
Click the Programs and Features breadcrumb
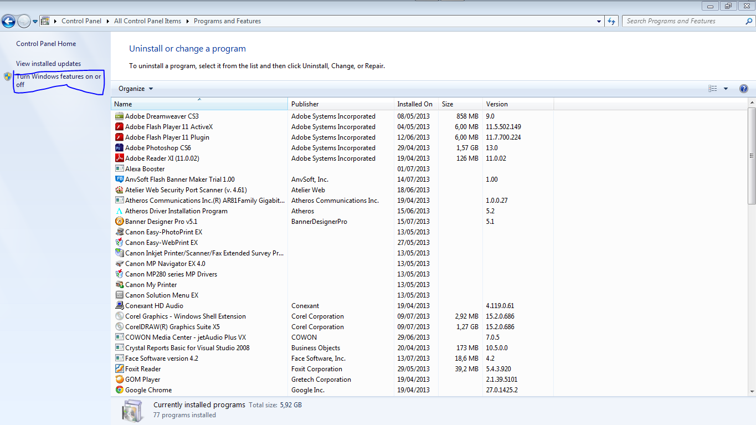pos(227,21)
